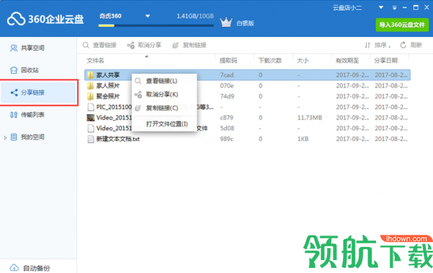Click the storage text 1.41GB/10GB
The width and height of the screenshot is (433, 273).
[x=195, y=16]
